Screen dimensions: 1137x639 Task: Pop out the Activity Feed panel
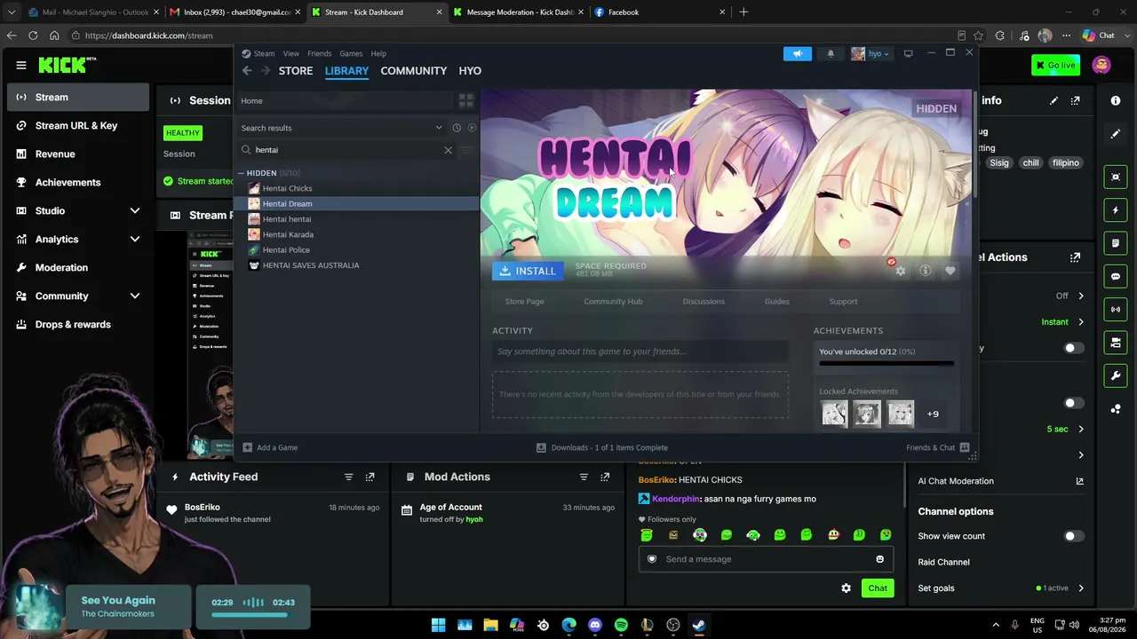370,477
